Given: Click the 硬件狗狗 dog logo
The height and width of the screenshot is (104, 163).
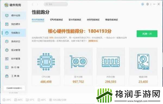Looking at the screenshot, I should tap(6, 5).
